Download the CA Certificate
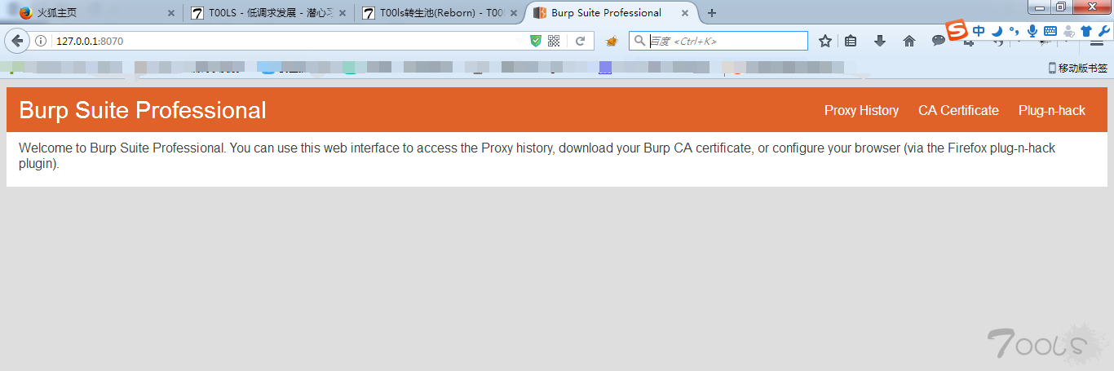Image resolution: width=1114 pixels, height=371 pixels. coord(958,111)
